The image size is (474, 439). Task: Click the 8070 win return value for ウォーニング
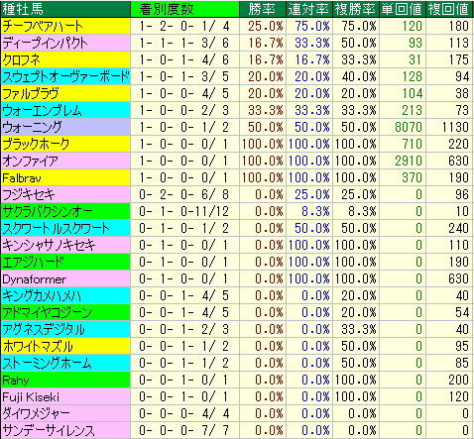(x=409, y=127)
